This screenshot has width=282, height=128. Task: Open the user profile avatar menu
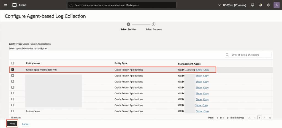[x=276, y=5]
